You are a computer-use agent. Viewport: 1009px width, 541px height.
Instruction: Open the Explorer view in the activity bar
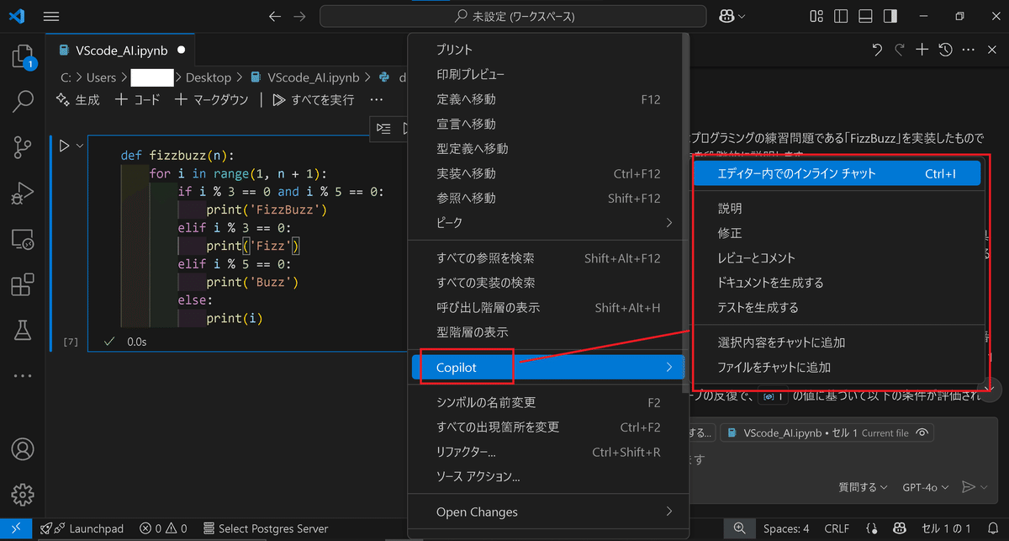(x=23, y=55)
